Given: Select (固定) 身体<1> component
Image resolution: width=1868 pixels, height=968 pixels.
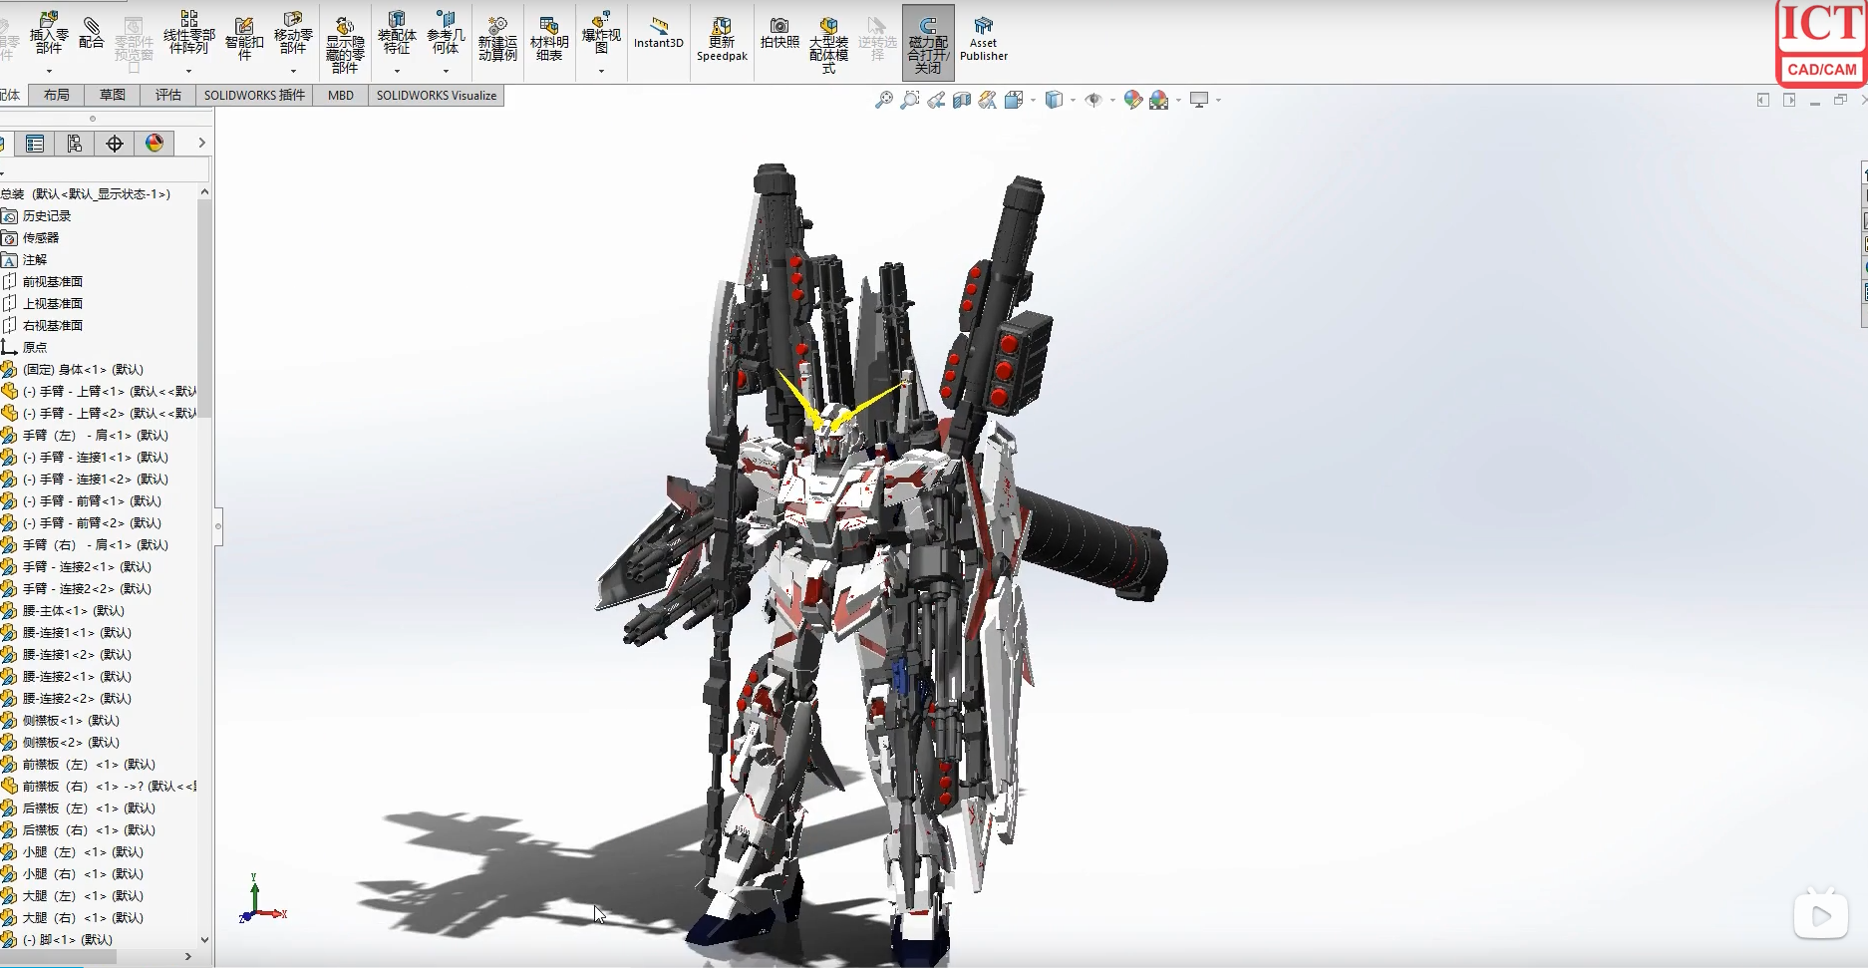Looking at the screenshot, I should point(83,369).
